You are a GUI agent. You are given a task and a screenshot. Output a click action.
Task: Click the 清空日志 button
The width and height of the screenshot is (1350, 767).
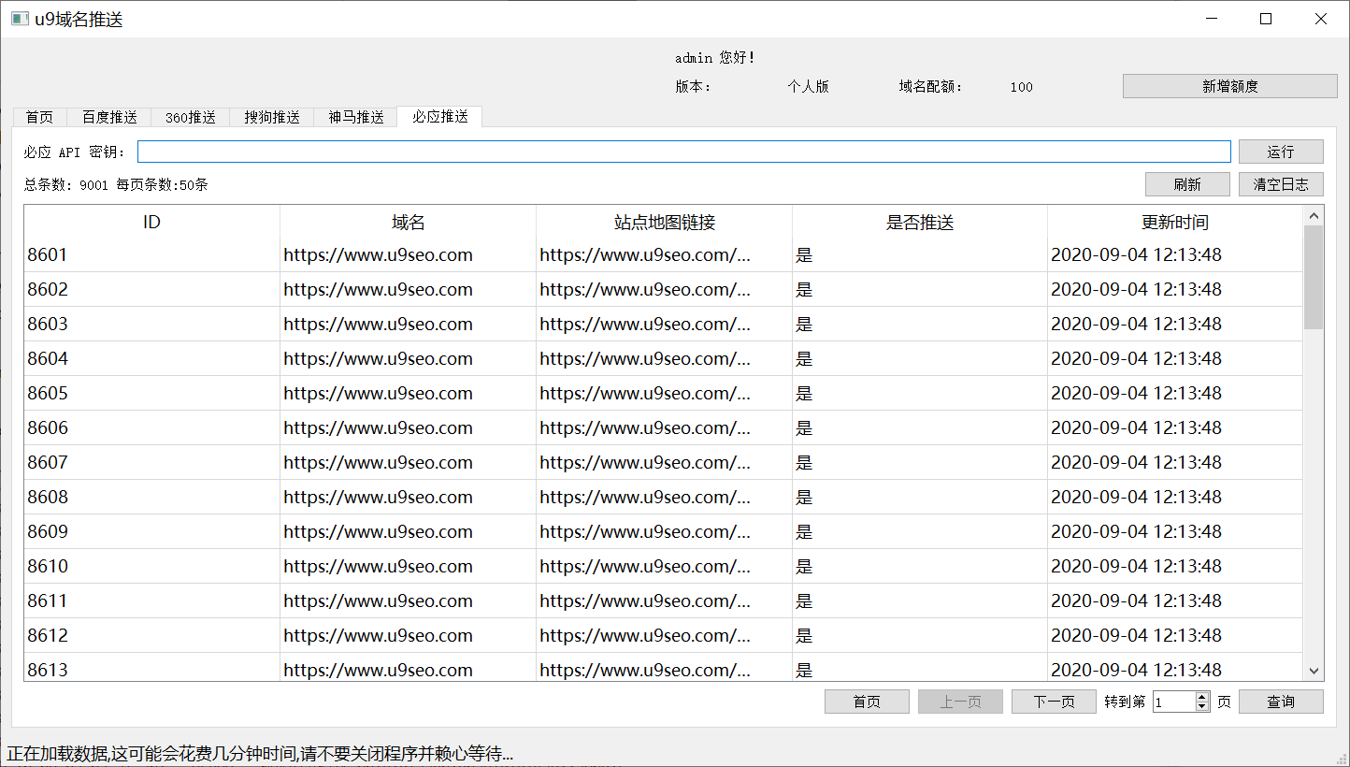tap(1281, 184)
